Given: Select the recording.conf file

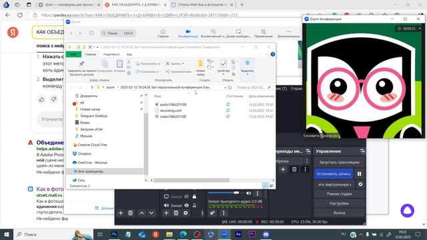Looking at the screenshot, I should [x=171, y=111].
